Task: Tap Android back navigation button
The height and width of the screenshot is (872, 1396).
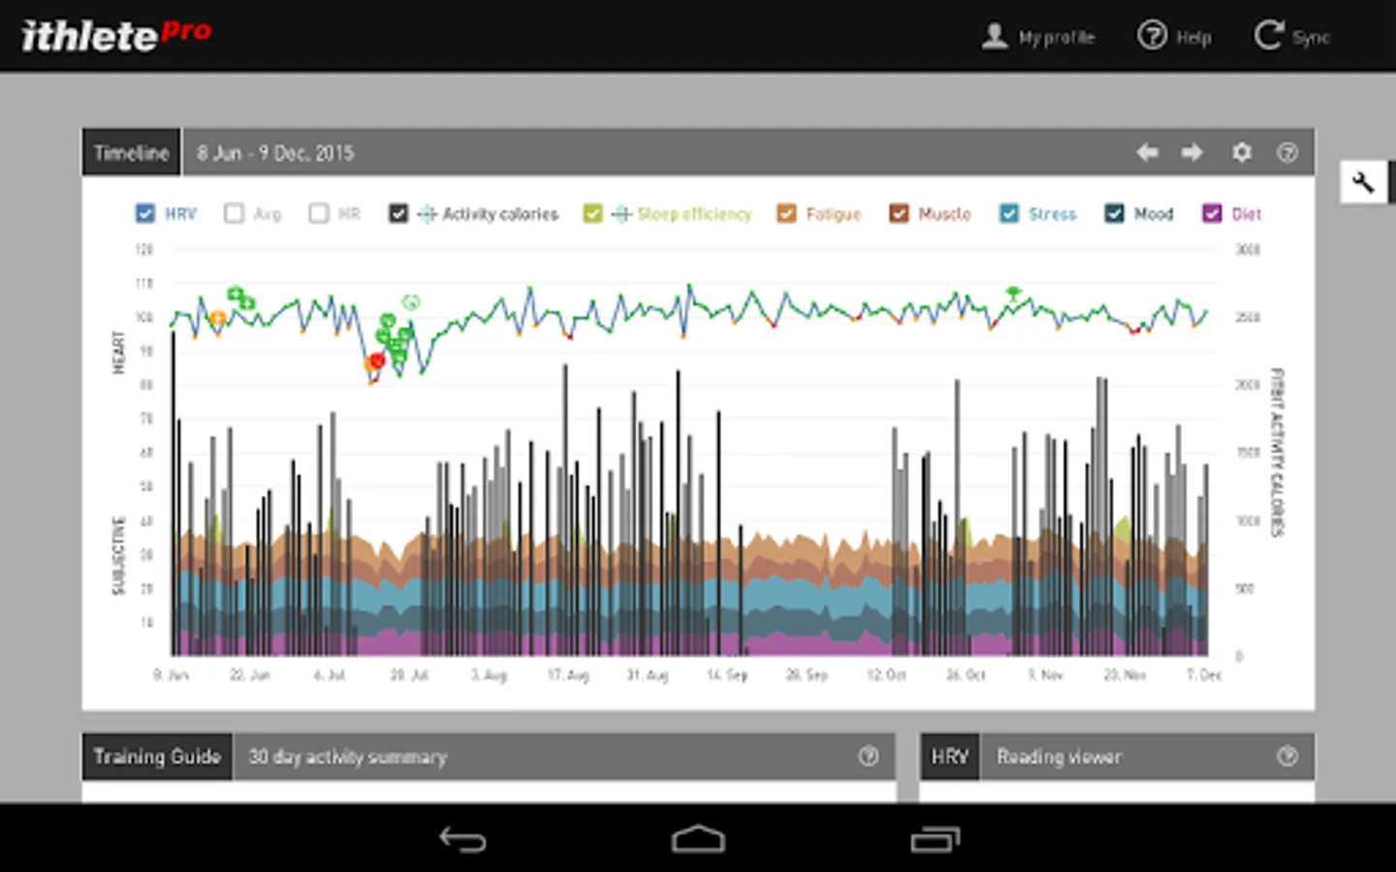Action: [x=462, y=839]
